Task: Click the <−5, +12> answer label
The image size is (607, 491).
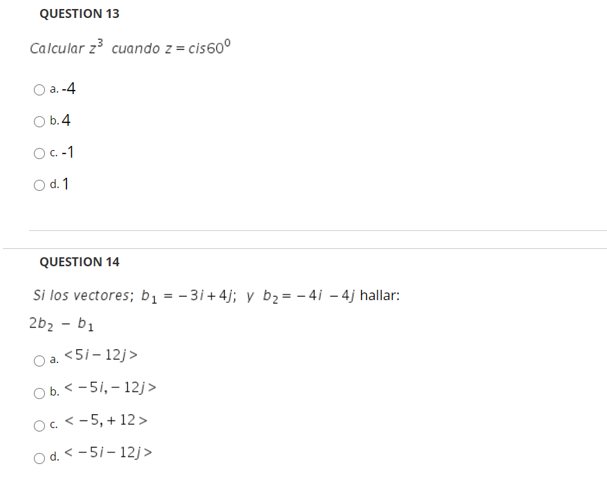Action: (x=106, y=420)
